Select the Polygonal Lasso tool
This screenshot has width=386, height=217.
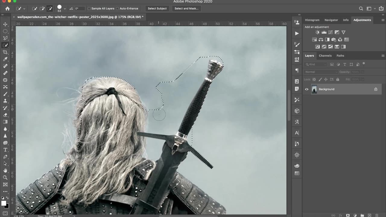5,38
